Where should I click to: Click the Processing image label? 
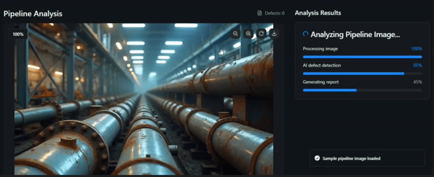(x=320, y=49)
